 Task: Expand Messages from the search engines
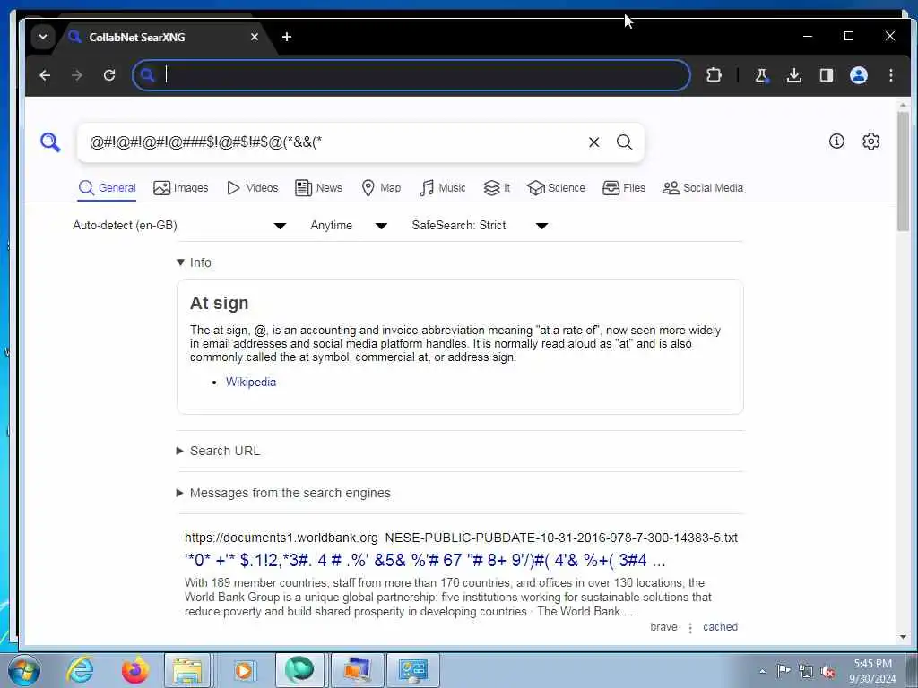(x=283, y=493)
